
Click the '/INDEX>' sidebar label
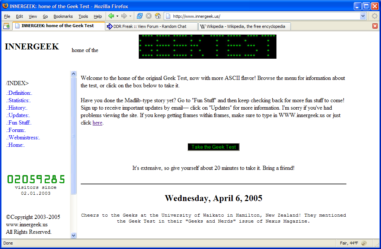click(17, 83)
